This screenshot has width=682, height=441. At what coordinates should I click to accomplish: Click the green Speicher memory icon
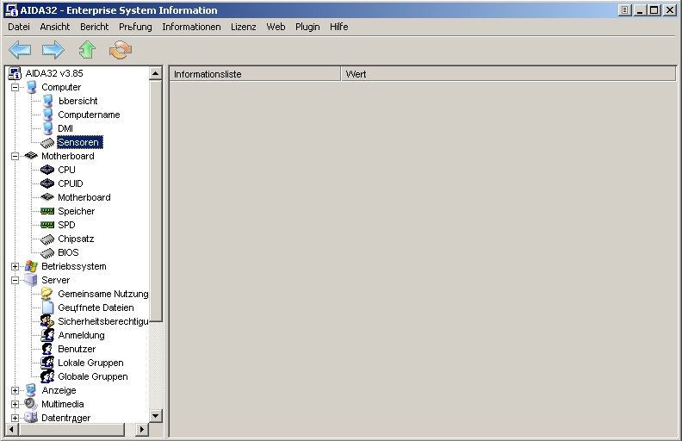point(47,211)
